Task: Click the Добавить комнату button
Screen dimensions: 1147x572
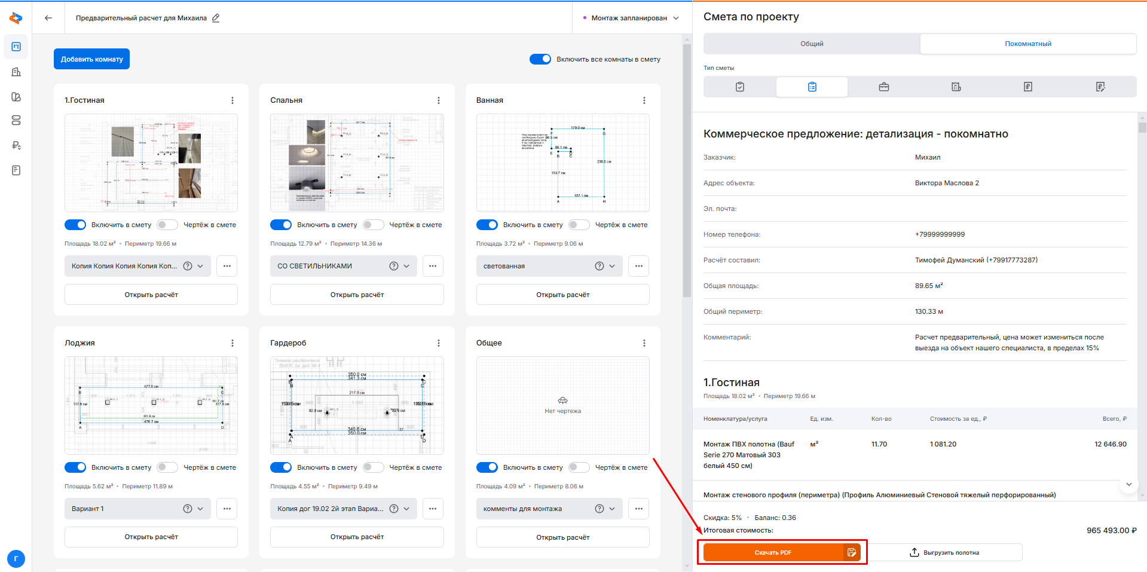Action: [91, 59]
